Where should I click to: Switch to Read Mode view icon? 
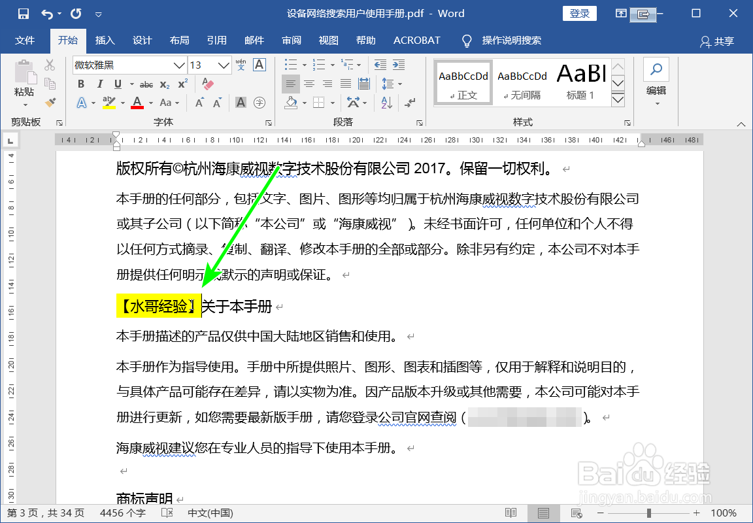[511, 513]
